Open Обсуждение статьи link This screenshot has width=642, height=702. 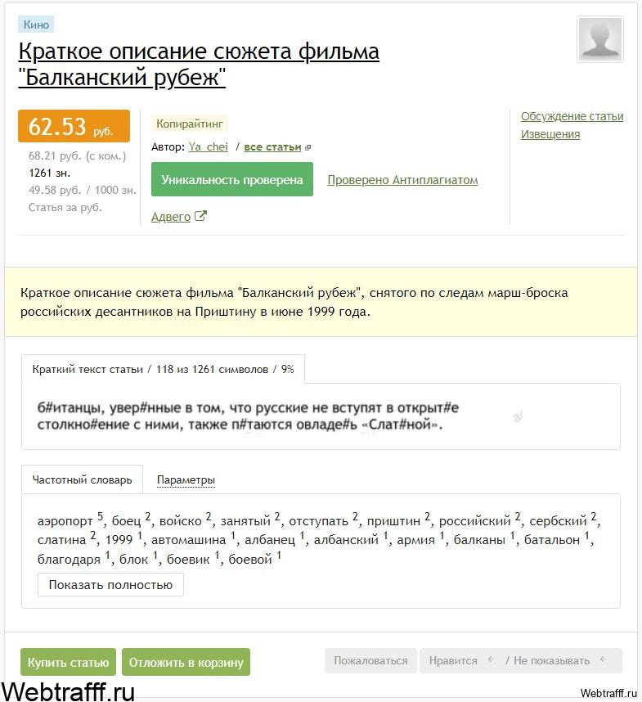tap(572, 116)
